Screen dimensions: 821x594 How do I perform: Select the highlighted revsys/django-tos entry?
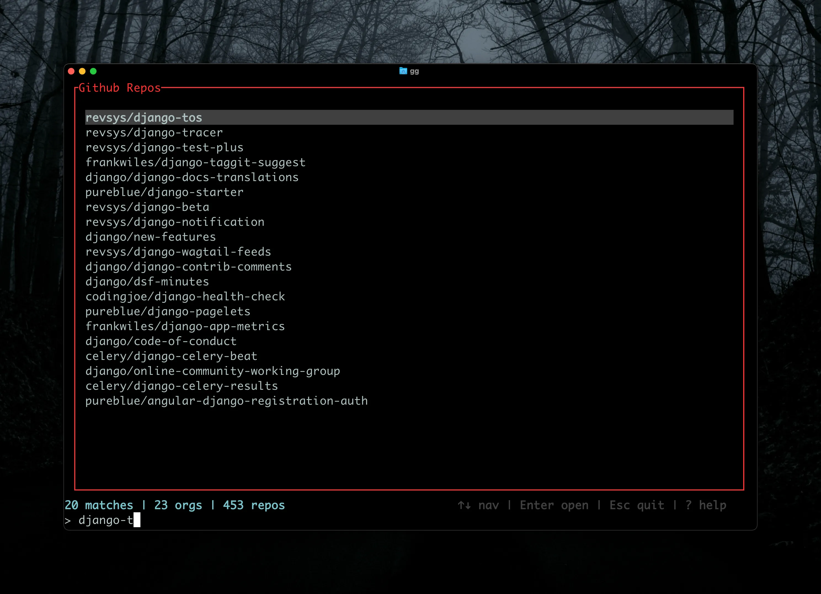(x=144, y=117)
